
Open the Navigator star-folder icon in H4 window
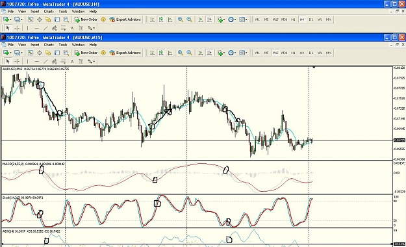pos(48,19)
